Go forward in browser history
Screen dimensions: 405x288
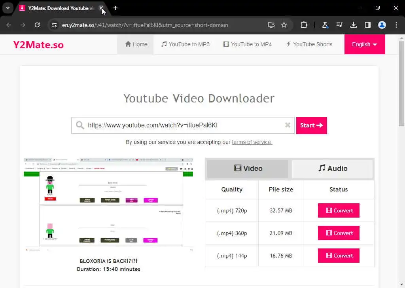pos(23,25)
